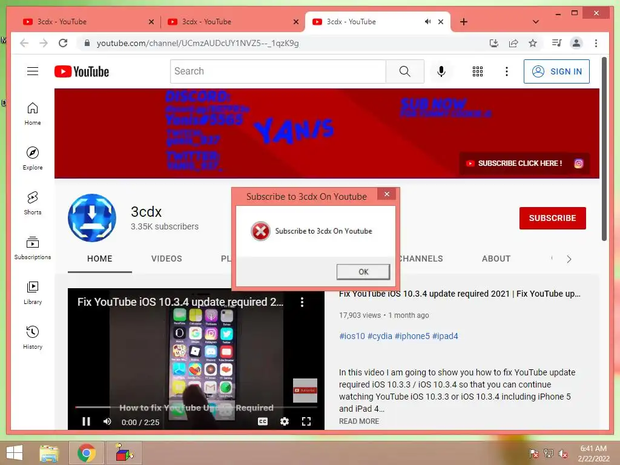Click the install app icon in address bar
Viewport: 620px width, 465px height.
(494, 43)
